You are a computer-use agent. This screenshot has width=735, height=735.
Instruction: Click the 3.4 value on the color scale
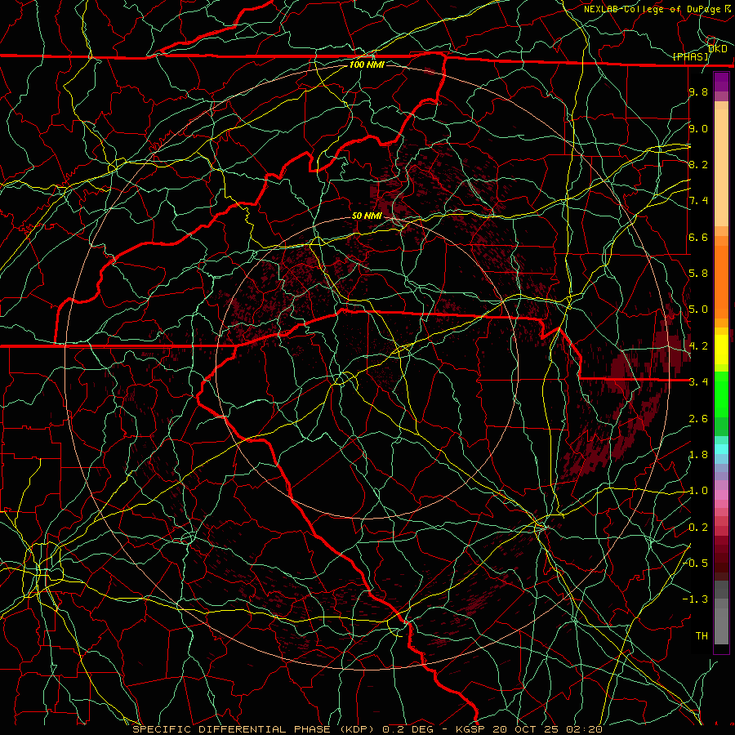click(x=698, y=382)
